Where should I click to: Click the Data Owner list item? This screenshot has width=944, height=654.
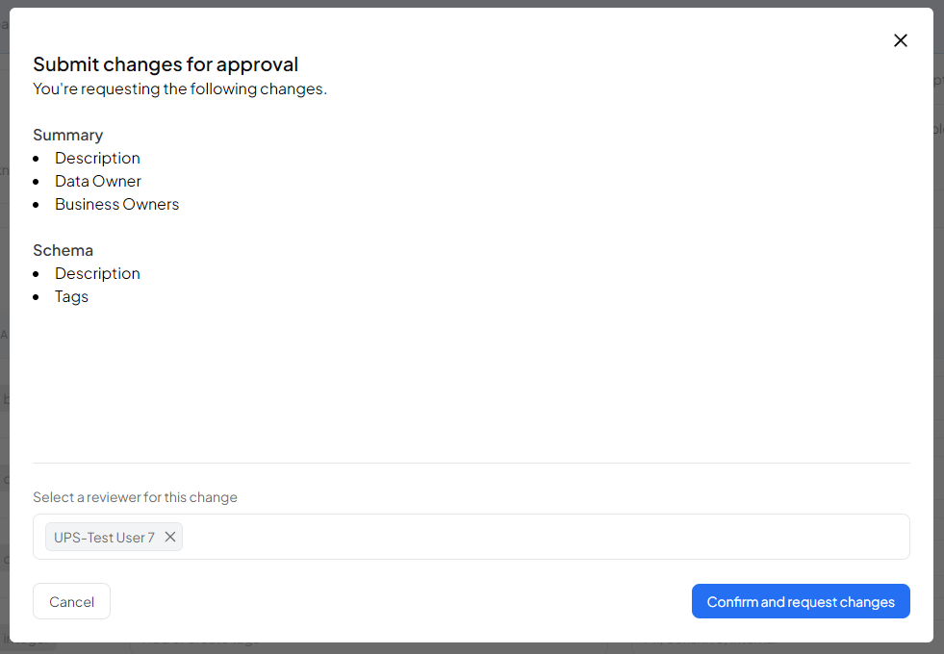[98, 181]
